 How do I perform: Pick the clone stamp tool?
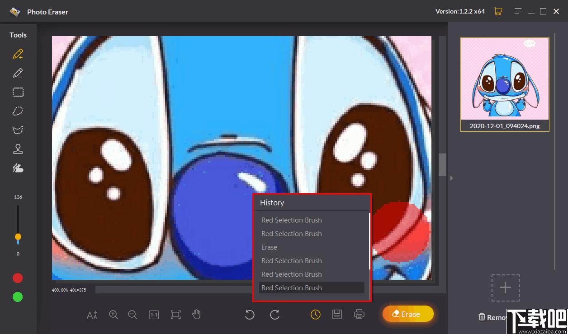coord(18,149)
